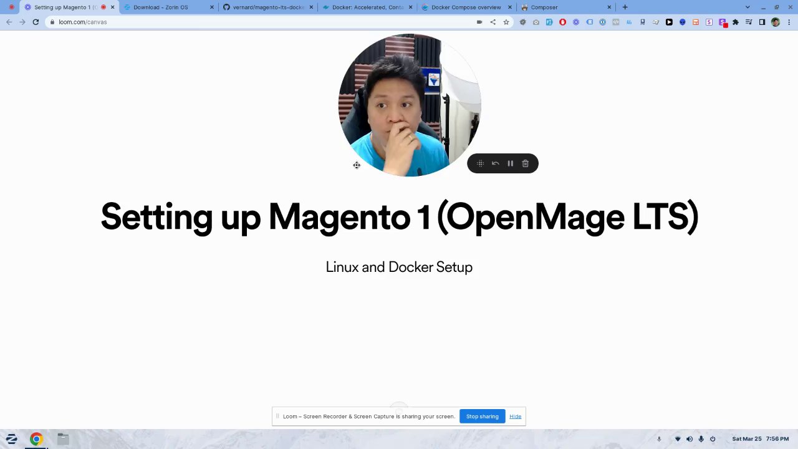Hide the screen sharing notification
This screenshot has width=798, height=449.
(515, 417)
